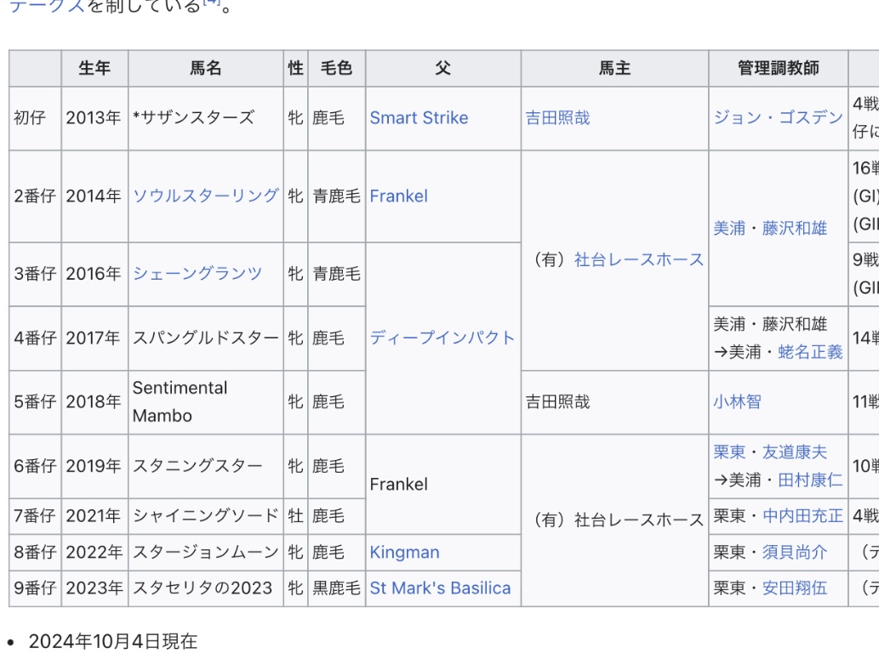879x659 pixels.
Task: Follow the 中内田充正 trainer link
Action: click(802, 515)
